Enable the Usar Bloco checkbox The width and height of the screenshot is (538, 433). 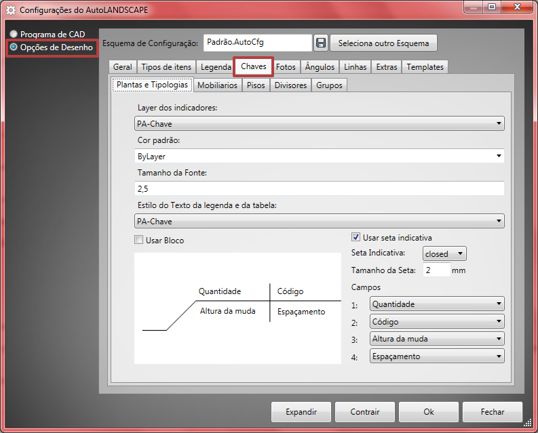point(139,240)
